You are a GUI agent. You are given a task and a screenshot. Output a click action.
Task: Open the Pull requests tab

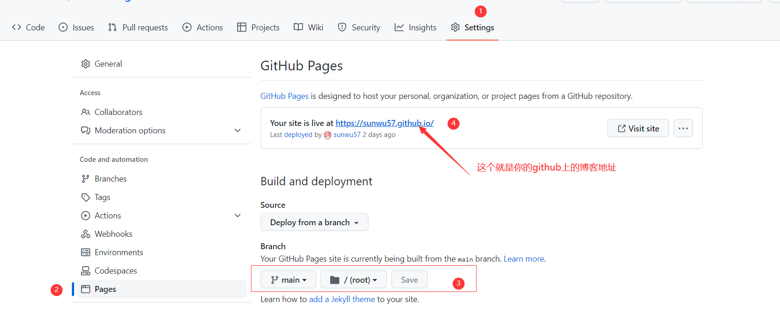point(138,28)
